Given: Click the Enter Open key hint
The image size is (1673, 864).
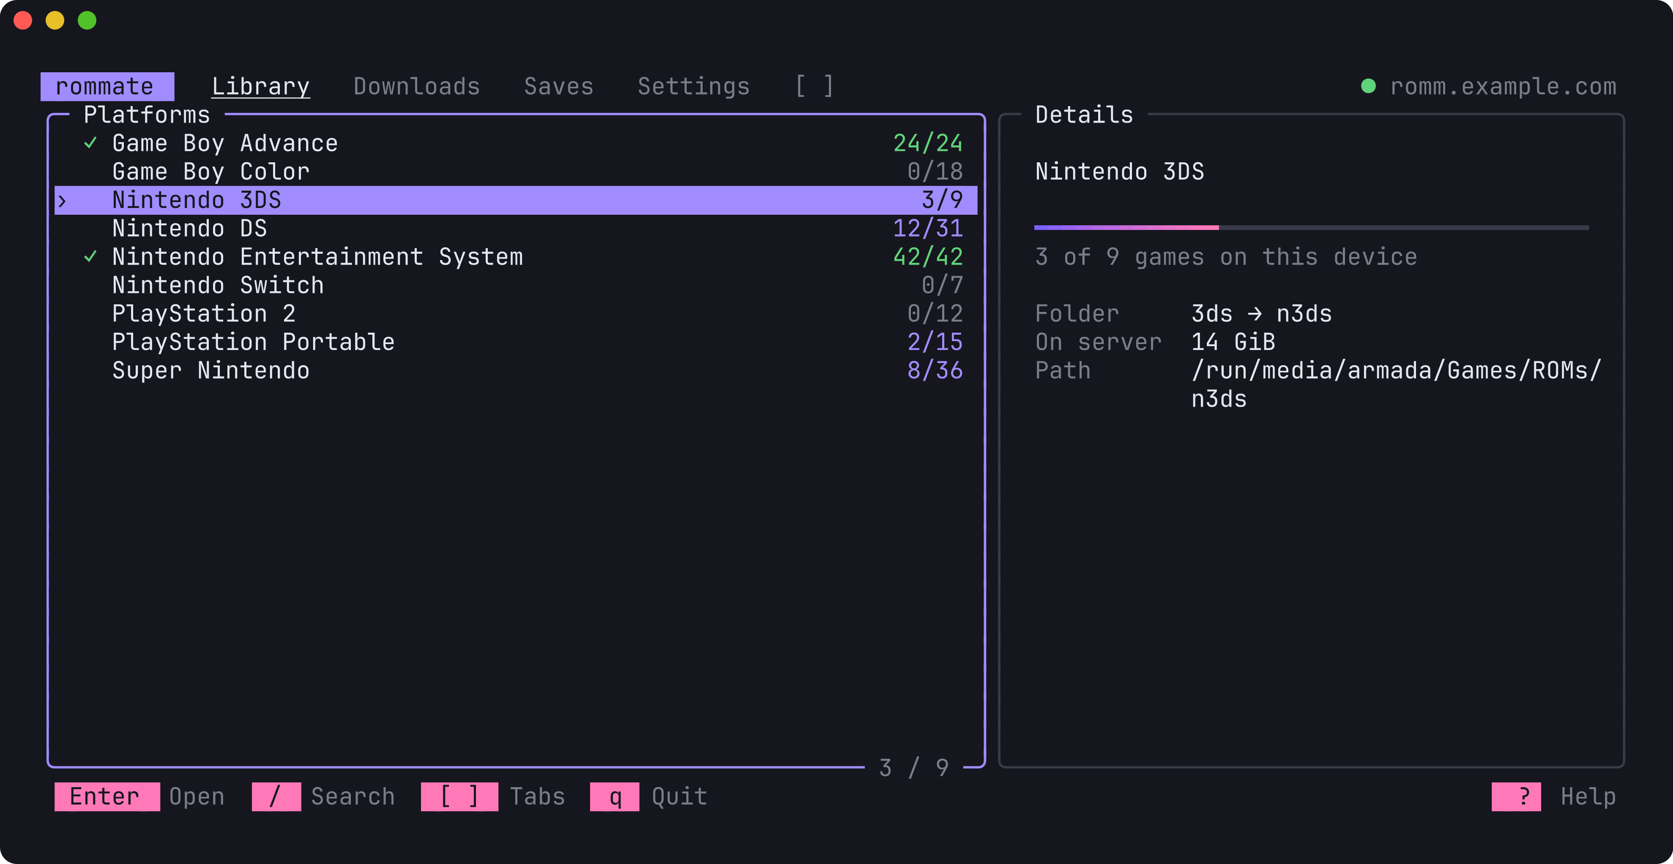Looking at the screenshot, I should [x=139, y=796].
